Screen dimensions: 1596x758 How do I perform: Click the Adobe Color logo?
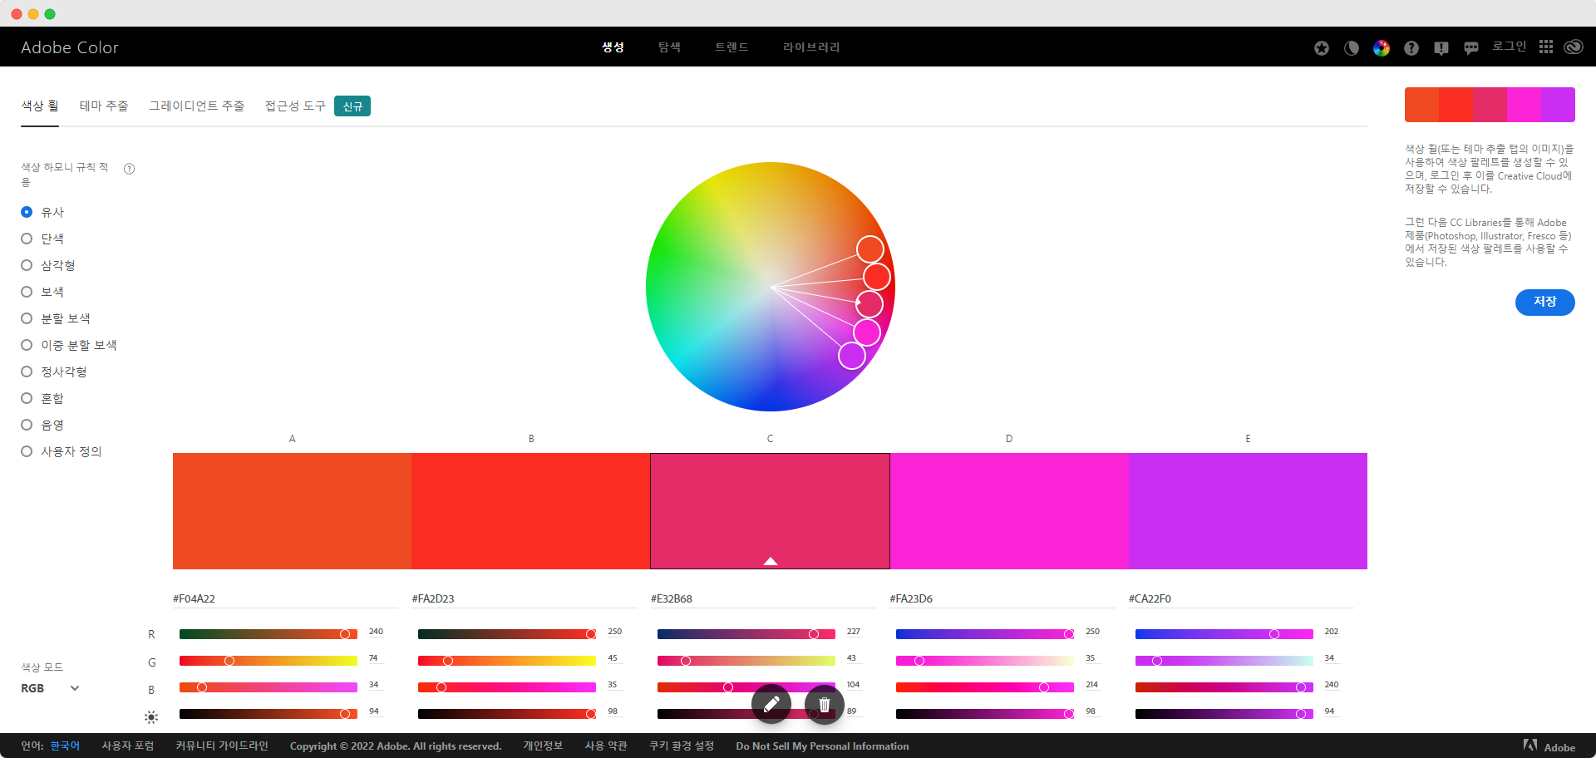pos(70,47)
